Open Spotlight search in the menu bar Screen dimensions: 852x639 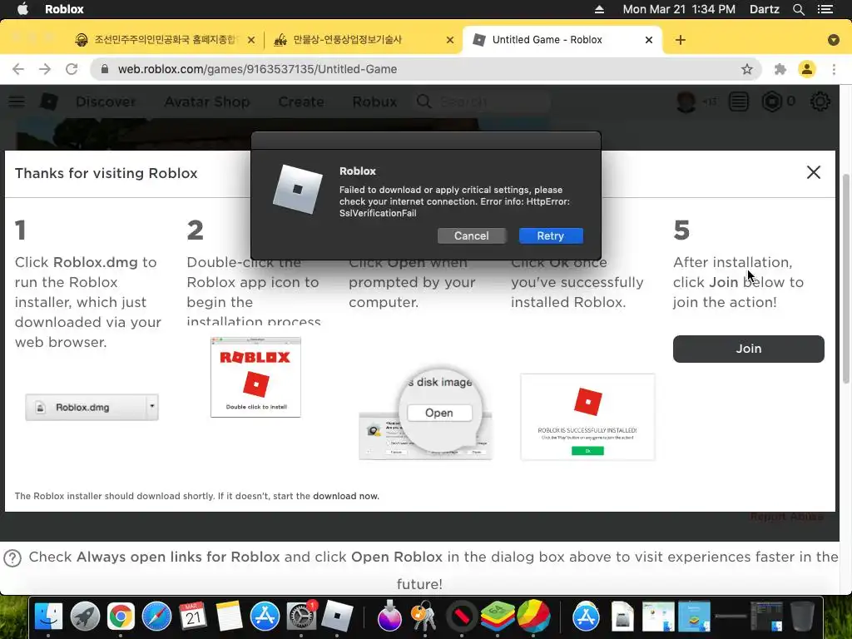[798, 9]
